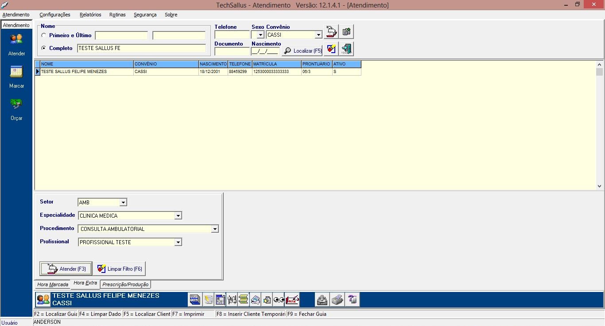Viewport: 605px width, 326px height.
Task: Click the form window icon in bottom toolbar
Action: 220,300
